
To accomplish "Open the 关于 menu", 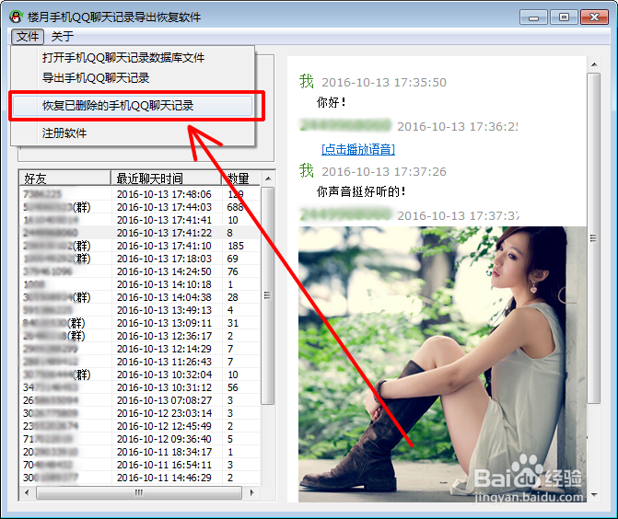I will pyautogui.click(x=63, y=37).
